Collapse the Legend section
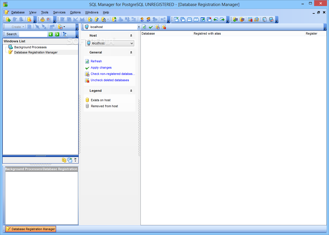Screen dimensions: 329x235 pyautogui.click(x=131, y=91)
